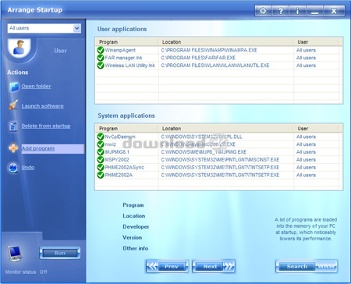Click the recycle bin Delete from startup icon
Viewport: 351px width, 284px height.
(x=12, y=126)
